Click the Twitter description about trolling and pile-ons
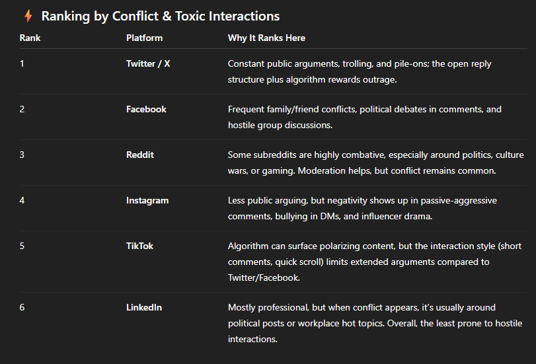 point(360,71)
